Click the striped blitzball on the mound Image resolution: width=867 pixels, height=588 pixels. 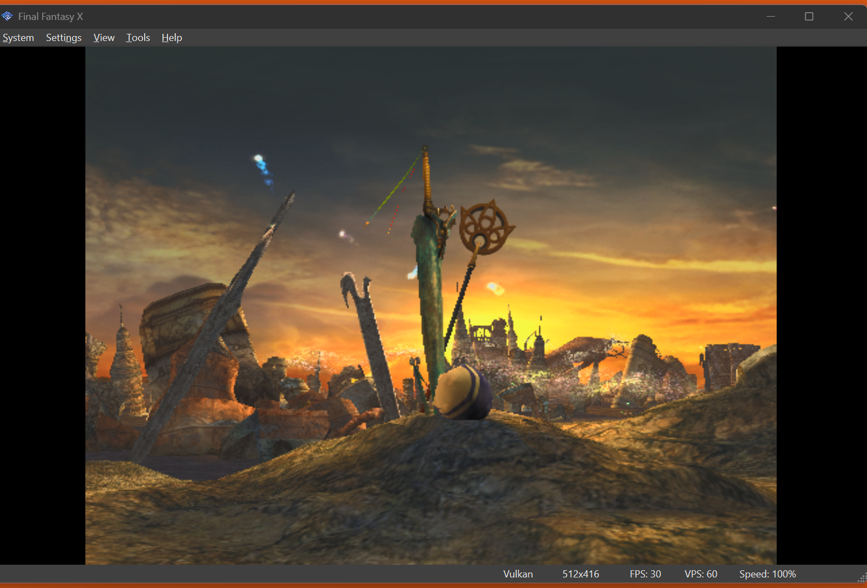(462, 392)
